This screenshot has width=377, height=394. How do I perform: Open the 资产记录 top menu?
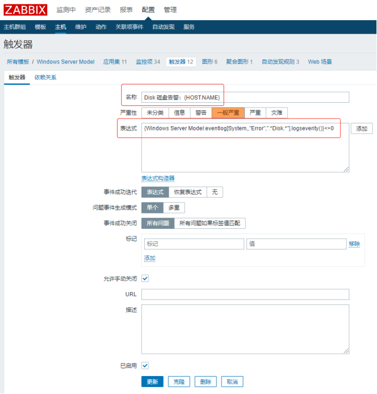click(97, 10)
